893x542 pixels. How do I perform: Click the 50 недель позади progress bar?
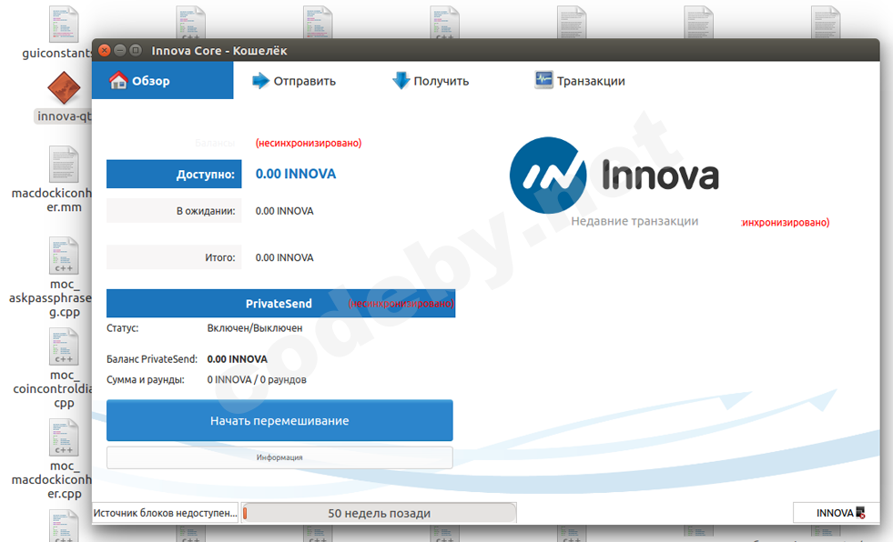point(379,512)
